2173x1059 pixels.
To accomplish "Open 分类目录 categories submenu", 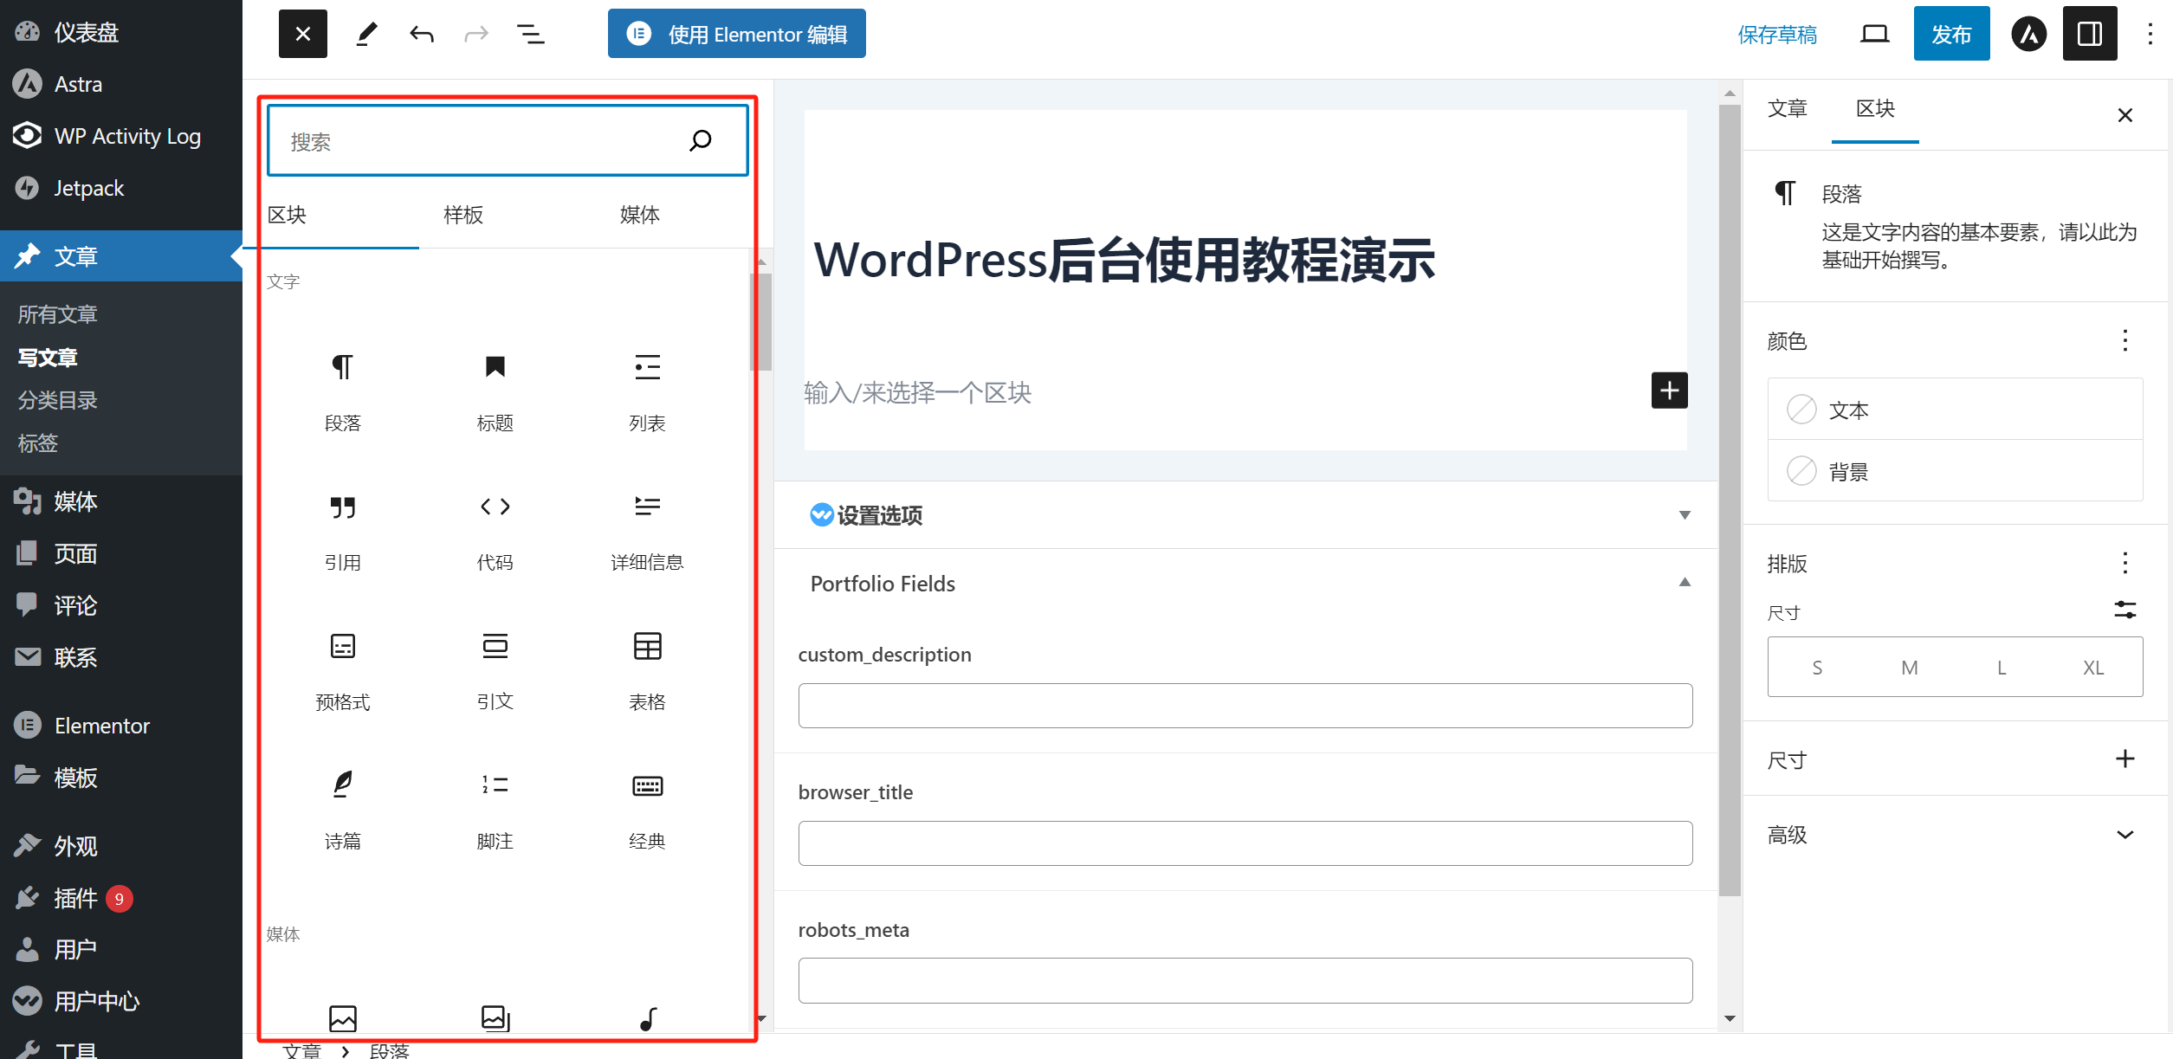I will point(57,400).
